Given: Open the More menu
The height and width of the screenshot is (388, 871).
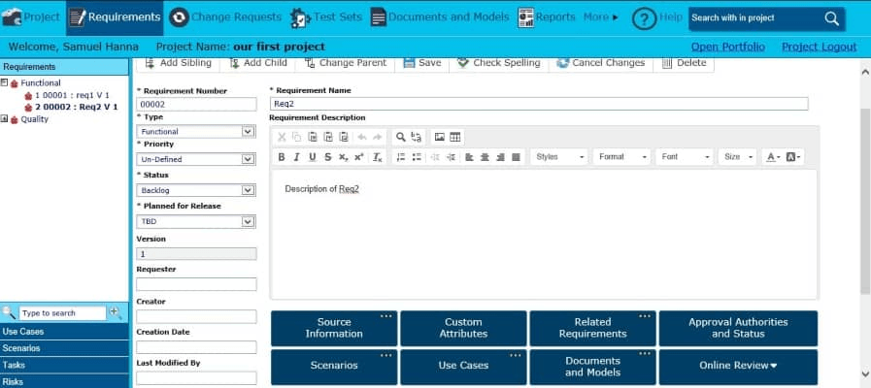Looking at the screenshot, I should pos(601,17).
